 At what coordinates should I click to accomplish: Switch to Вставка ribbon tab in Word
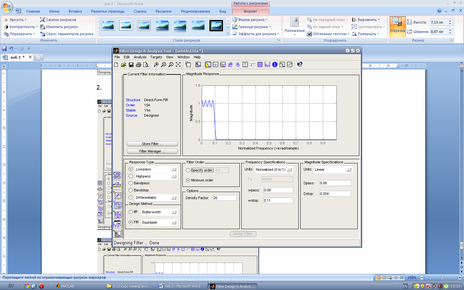pyautogui.click(x=75, y=11)
